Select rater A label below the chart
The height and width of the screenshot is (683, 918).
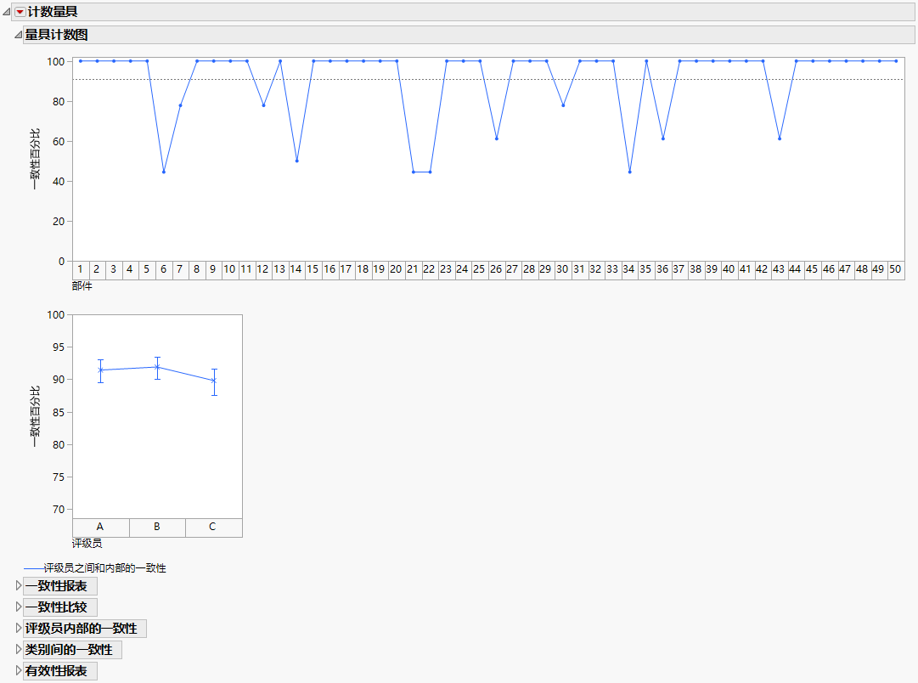(x=99, y=527)
